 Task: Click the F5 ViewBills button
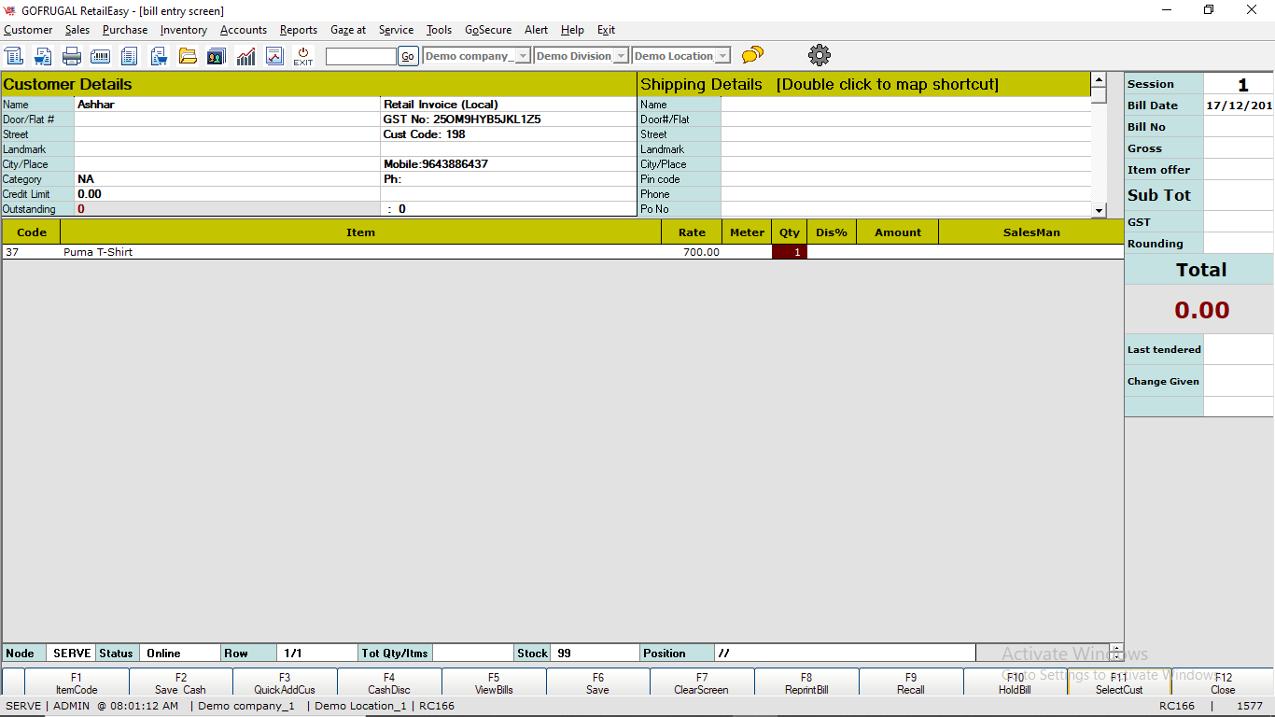[x=494, y=683]
